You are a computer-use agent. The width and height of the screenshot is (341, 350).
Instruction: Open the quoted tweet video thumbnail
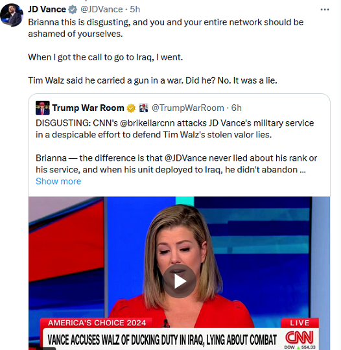[180, 274]
